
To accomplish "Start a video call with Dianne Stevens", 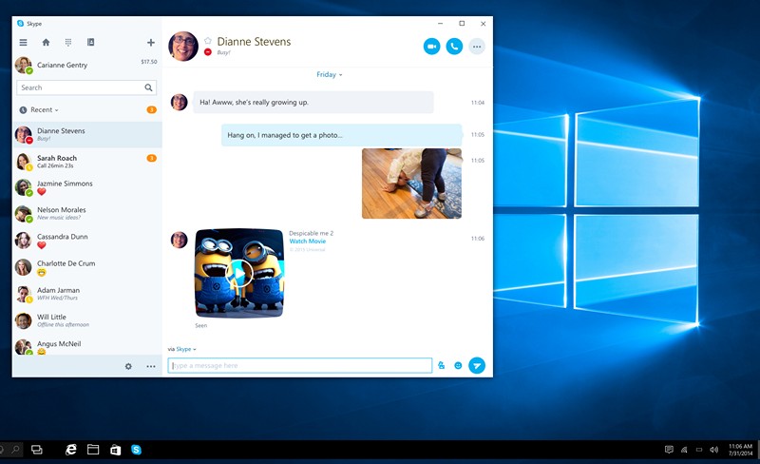I will pos(432,47).
